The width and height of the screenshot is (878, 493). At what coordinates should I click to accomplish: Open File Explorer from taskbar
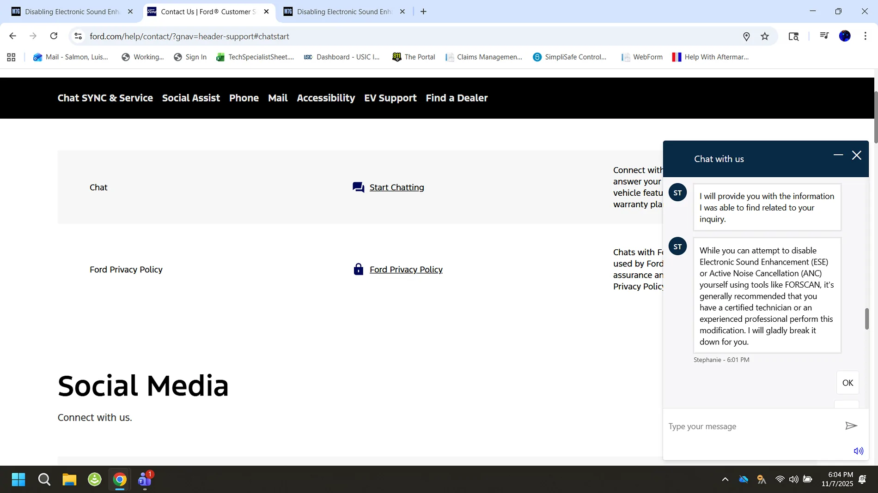69,480
